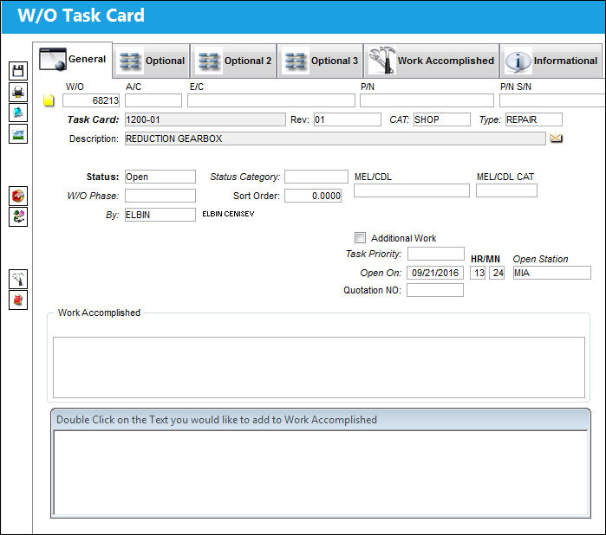Click the MEL/CDL input field
606x535 pixels.
point(412,190)
